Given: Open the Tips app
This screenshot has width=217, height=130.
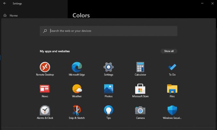Looking at the screenshot, I should 108,112.
